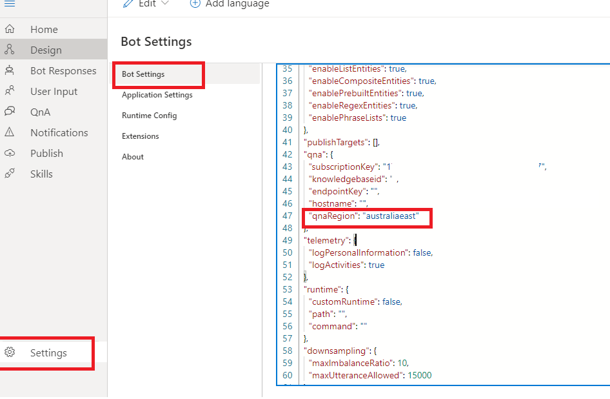Open the Notifications panel

[59, 132]
